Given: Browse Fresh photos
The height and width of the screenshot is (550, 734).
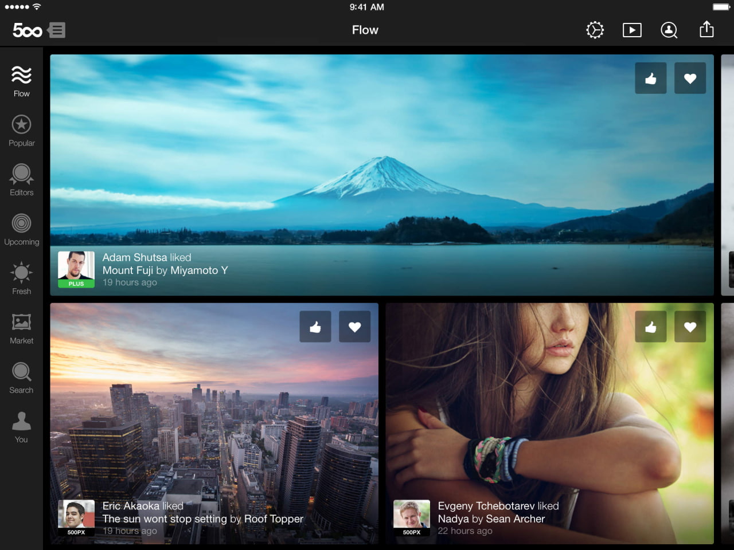Looking at the screenshot, I should 21,277.
